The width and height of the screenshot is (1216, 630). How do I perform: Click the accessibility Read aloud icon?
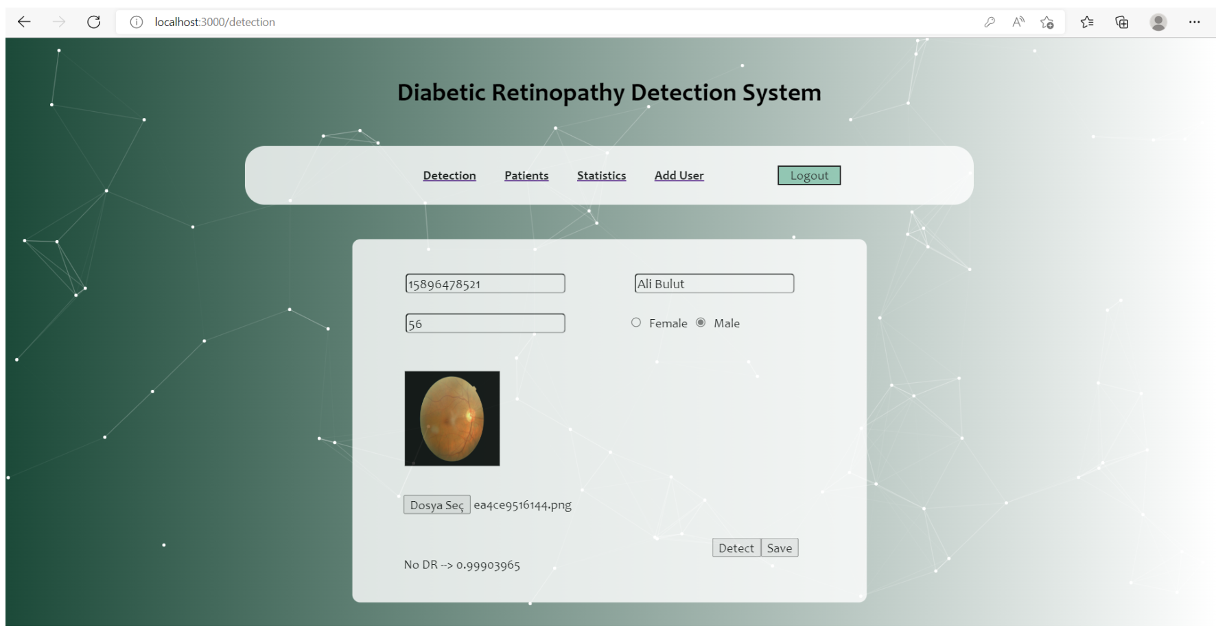(1018, 21)
